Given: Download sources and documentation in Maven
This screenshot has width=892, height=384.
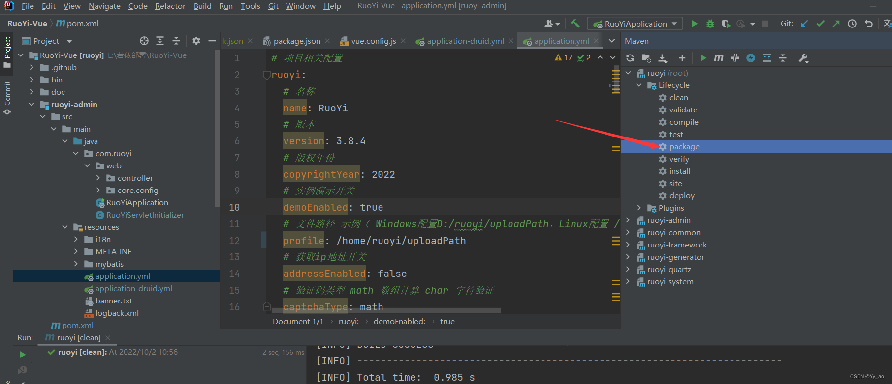Looking at the screenshot, I should click(x=663, y=58).
